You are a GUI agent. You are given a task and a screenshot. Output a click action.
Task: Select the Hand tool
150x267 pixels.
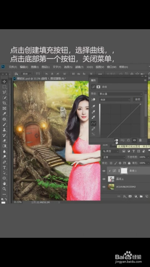pos(4,184)
